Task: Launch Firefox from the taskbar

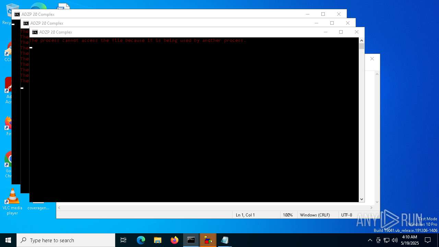Action: 175,240
